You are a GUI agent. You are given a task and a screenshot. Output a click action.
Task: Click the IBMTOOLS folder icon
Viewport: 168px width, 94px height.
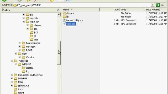(x=16, y=86)
